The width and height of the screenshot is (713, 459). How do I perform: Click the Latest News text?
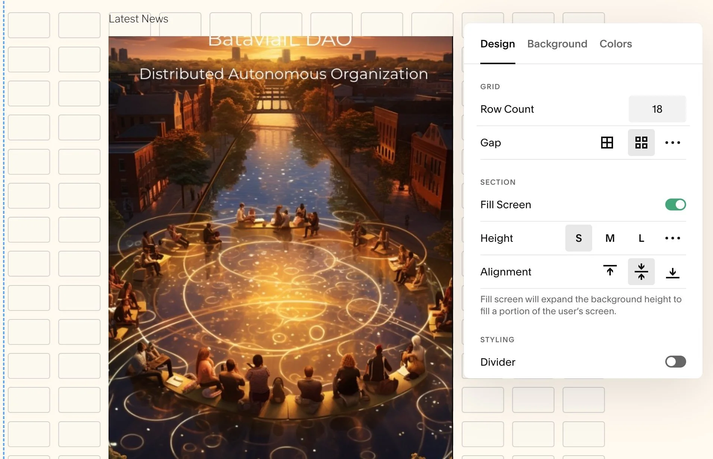click(x=138, y=19)
